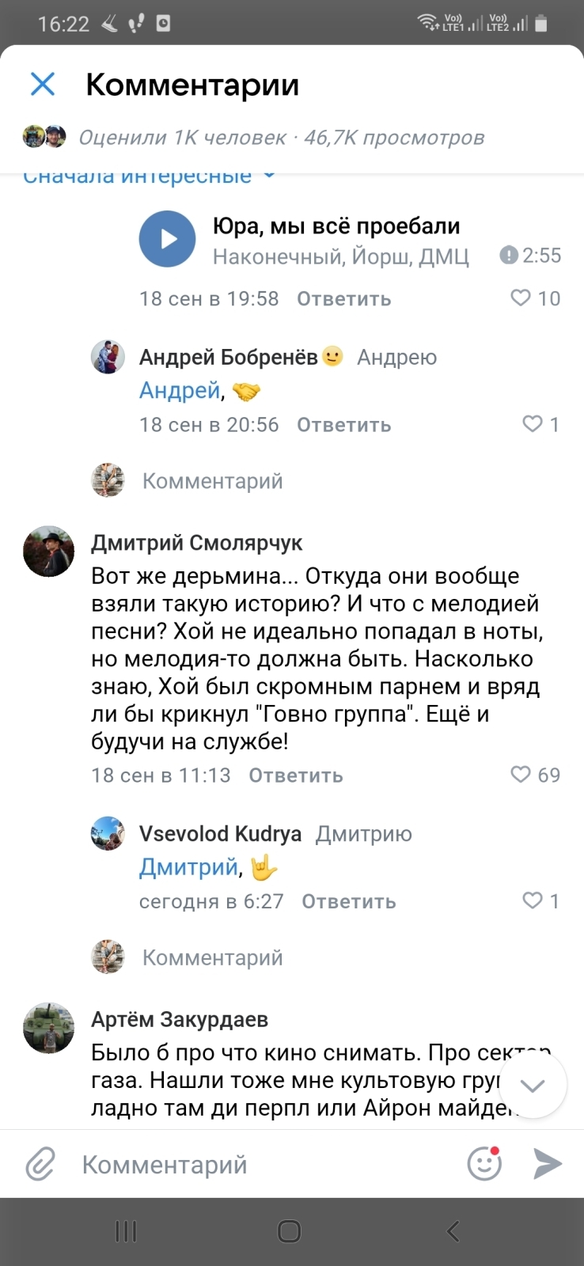Play the track «Юра, мы всё проебали»
This screenshot has width=584, height=1266.
tap(167, 238)
